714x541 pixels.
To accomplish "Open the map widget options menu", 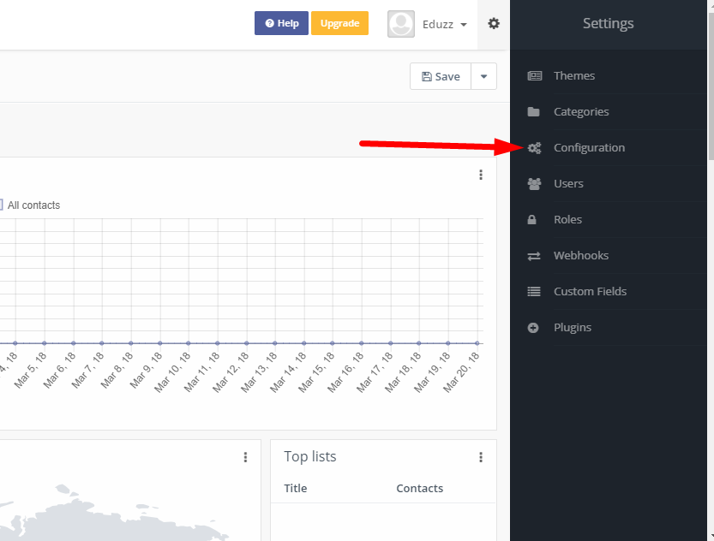I will [245, 457].
